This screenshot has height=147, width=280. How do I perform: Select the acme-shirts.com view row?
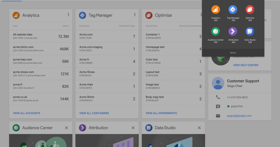click(41, 49)
